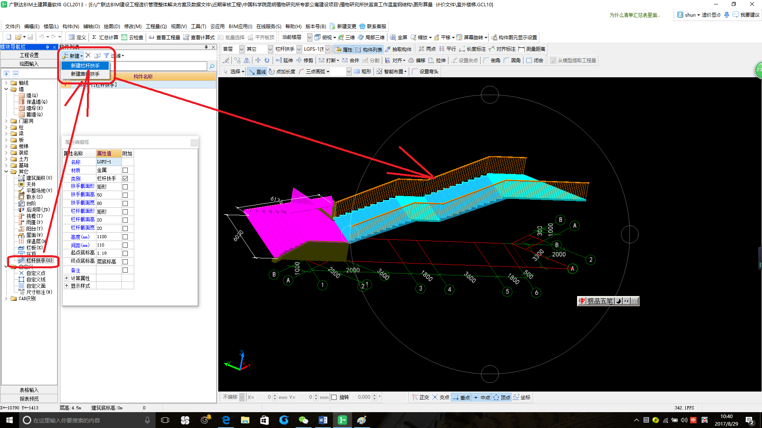Select 栏杆扶手(G) in the navigation tree
762x428 pixels.
pyautogui.click(x=39, y=260)
